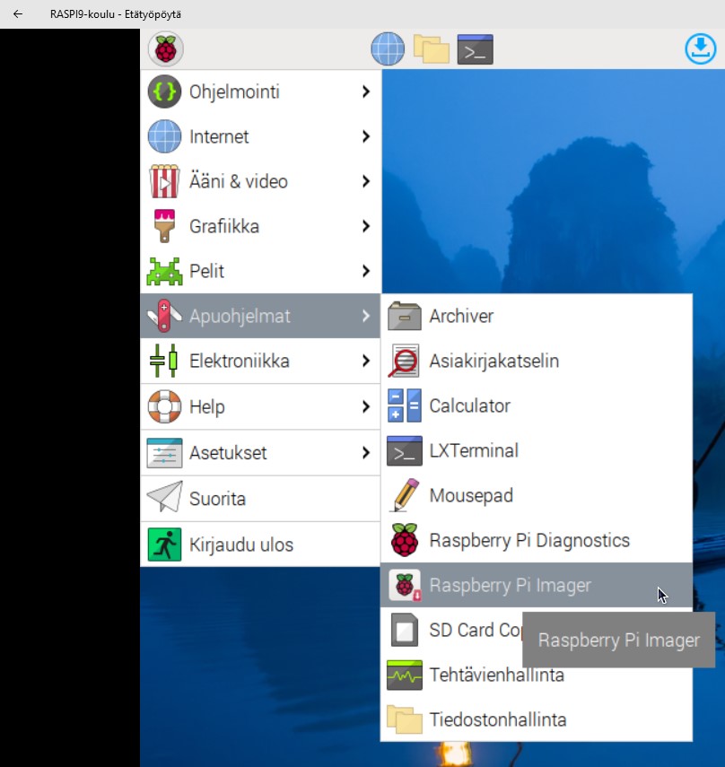Screen dimensions: 725x767
Task: Click the Raspberry Pi Imager icon
Action: click(x=405, y=585)
